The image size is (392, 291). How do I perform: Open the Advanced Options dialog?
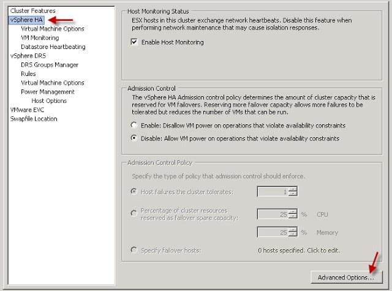click(347, 278)
